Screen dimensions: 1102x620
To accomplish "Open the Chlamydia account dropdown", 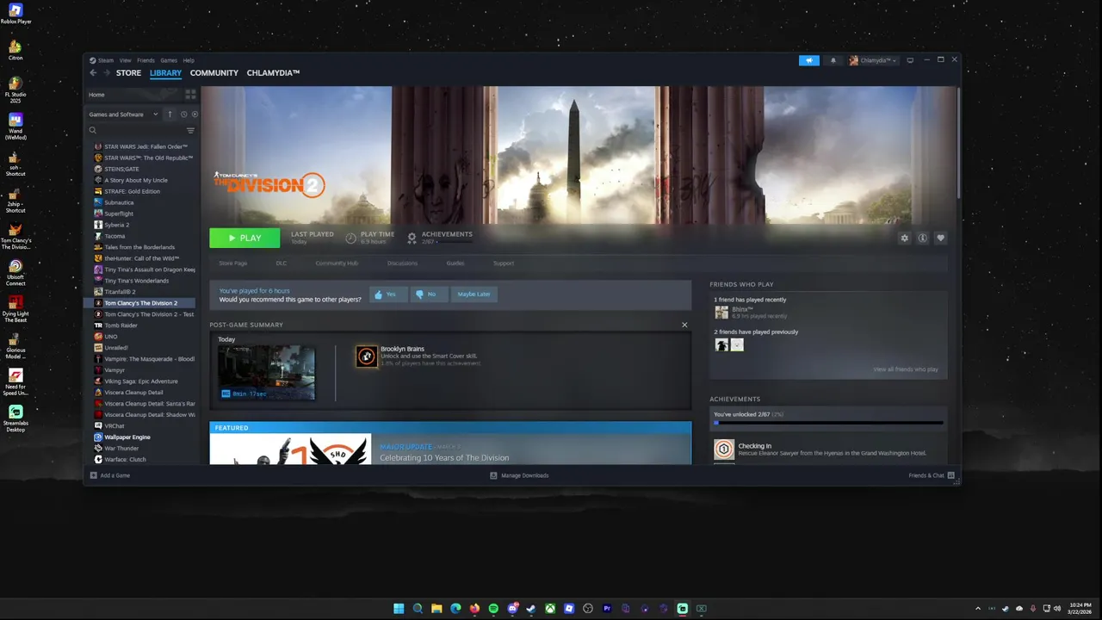I will [x=873, y=60].
